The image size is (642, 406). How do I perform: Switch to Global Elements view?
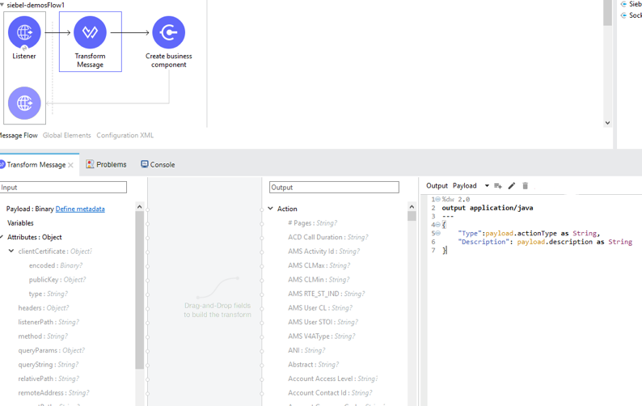coord(66,135)
